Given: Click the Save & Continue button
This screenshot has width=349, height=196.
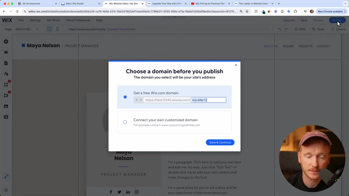Looking at the screenshot, I should click(x=220, y=142).
